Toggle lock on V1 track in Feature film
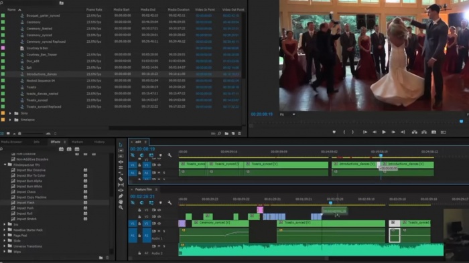 (x=139, y=224)
